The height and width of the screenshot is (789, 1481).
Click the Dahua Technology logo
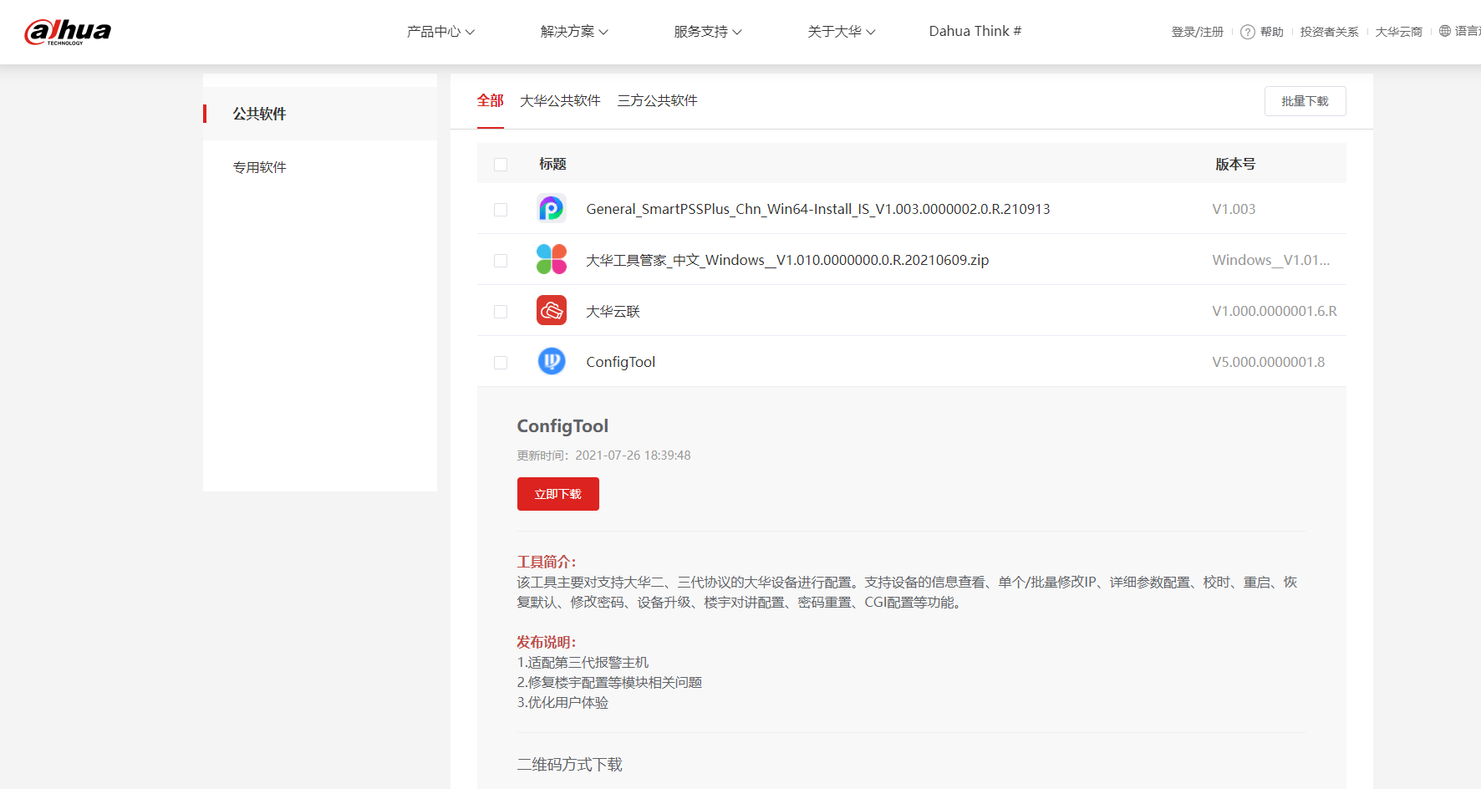pos(68,32)
